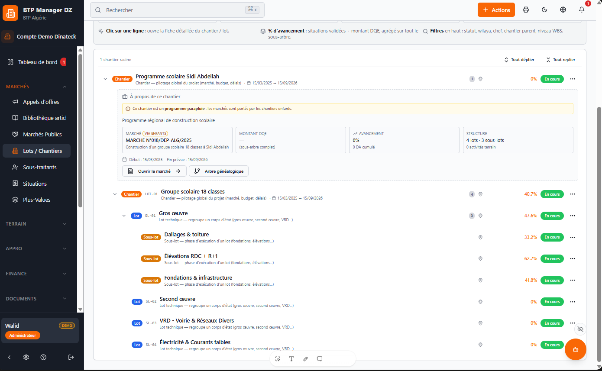Click location pin on Second œuvre row
602x371 pixels.
480,302
